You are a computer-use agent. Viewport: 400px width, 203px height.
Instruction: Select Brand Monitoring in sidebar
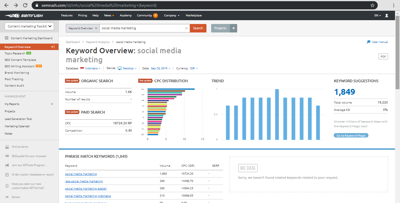point(17,73)
